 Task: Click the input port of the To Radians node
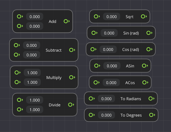[x=92, y=98]
